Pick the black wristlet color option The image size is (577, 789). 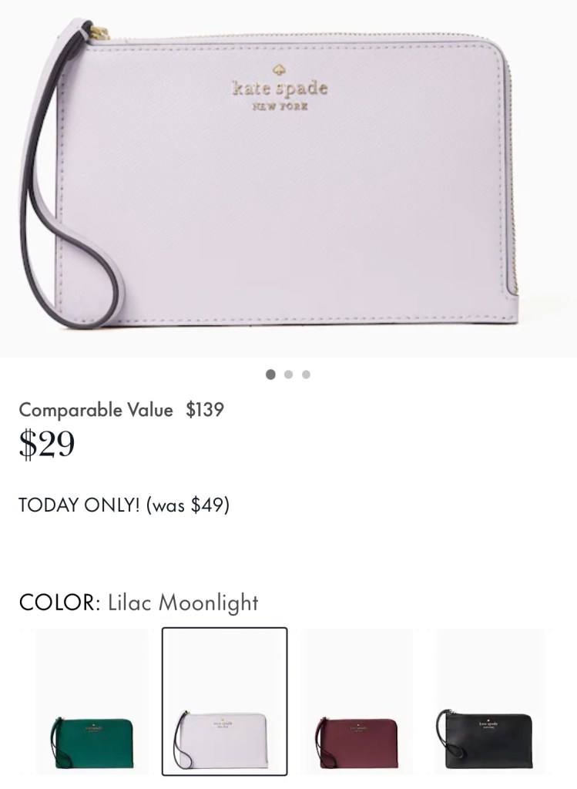coord(489,701)
